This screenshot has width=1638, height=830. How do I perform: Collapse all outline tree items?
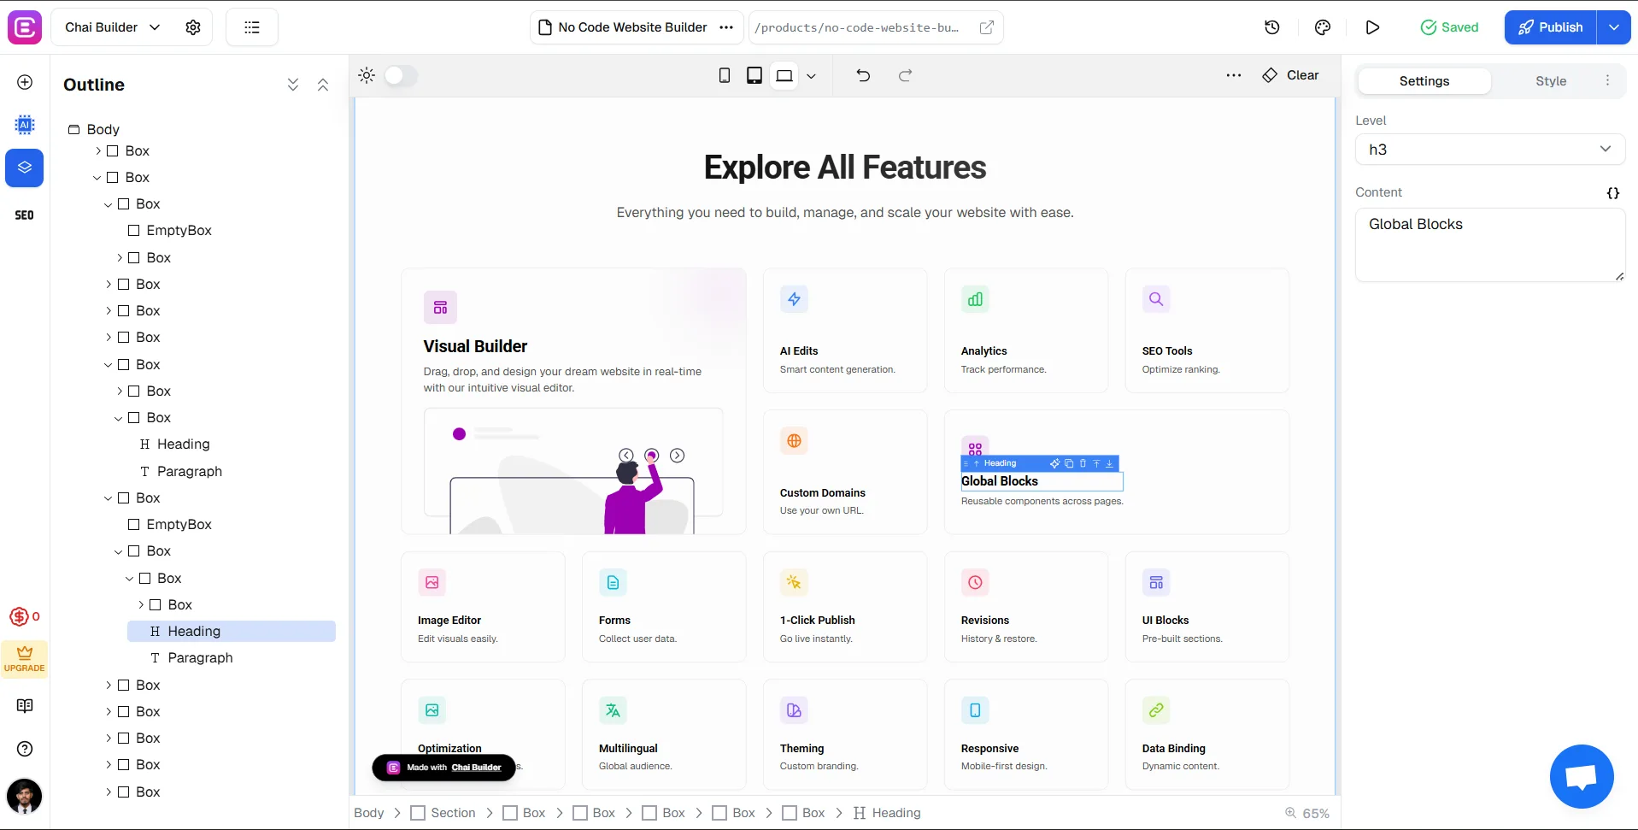(323, 85)
